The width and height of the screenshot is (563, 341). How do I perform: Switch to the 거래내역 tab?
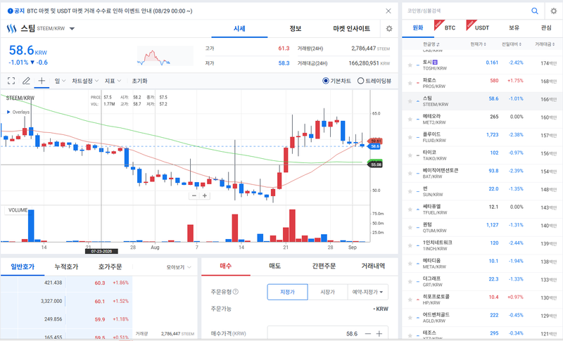373,266
